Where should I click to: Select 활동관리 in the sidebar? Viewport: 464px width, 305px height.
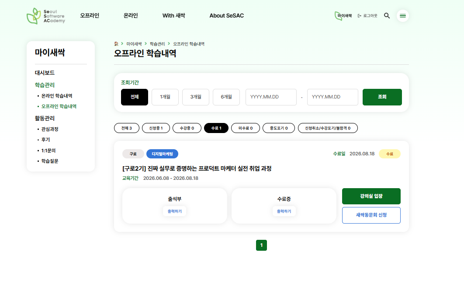[45, 118]
